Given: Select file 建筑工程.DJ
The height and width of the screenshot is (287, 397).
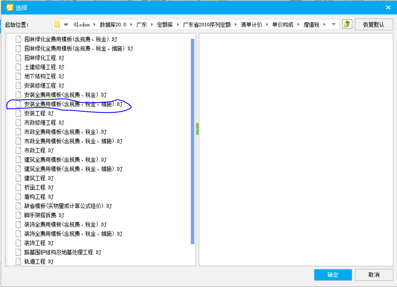Looking at the screenshot, I should (x=39, y=178).
